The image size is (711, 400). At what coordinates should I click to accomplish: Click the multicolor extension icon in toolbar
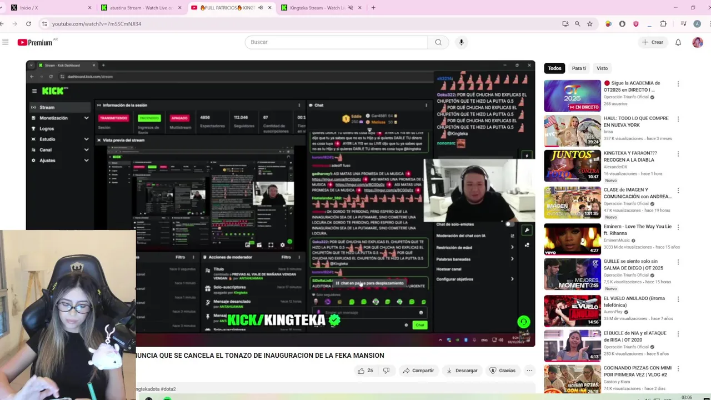tap(608, 24)
